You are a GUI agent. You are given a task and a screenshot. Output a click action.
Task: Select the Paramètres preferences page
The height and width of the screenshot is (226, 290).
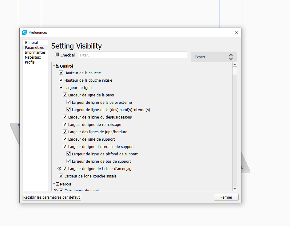(35, 48)
